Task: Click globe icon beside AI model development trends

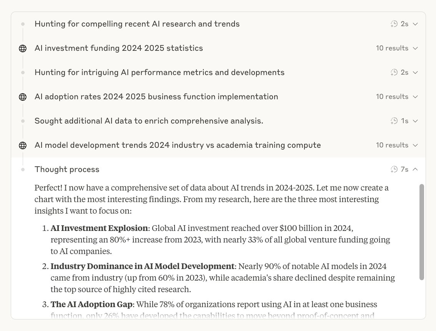Action: click(x=23, y=145)
